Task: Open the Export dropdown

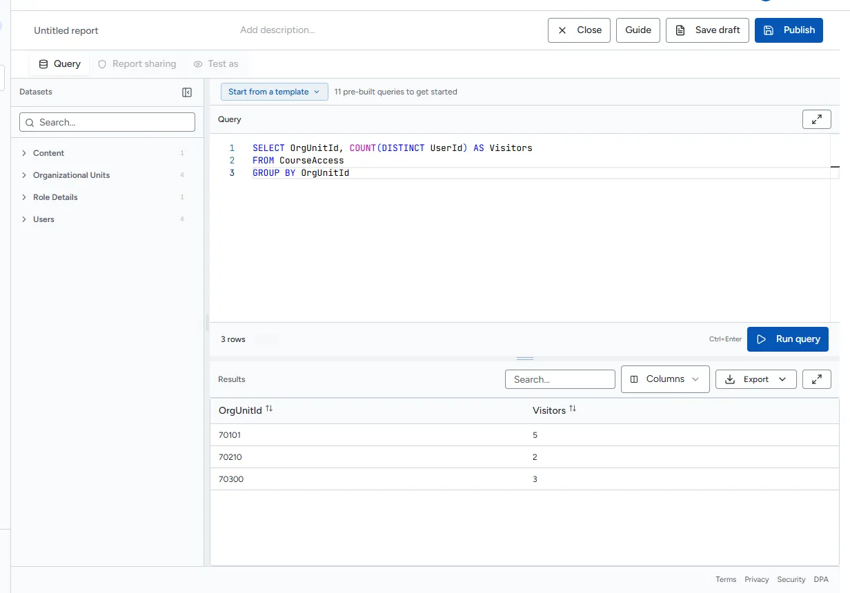Action: click(x=756, y=379)
